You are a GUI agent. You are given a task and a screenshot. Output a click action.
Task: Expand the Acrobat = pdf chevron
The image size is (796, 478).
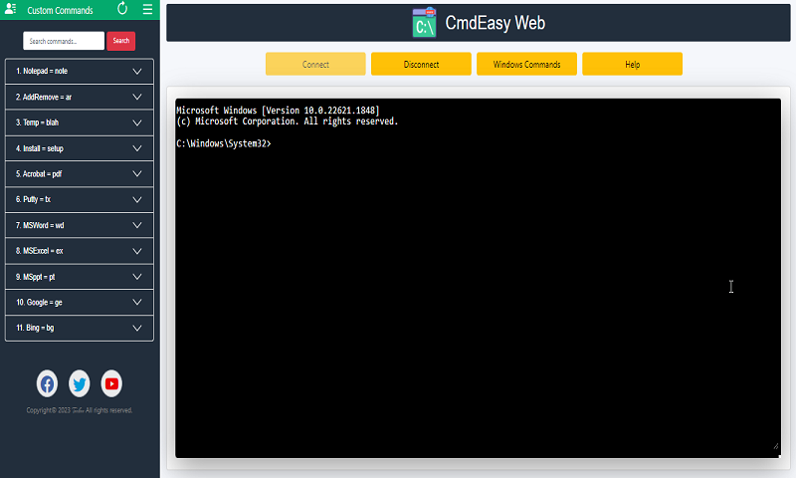click(x=137, y=173)
